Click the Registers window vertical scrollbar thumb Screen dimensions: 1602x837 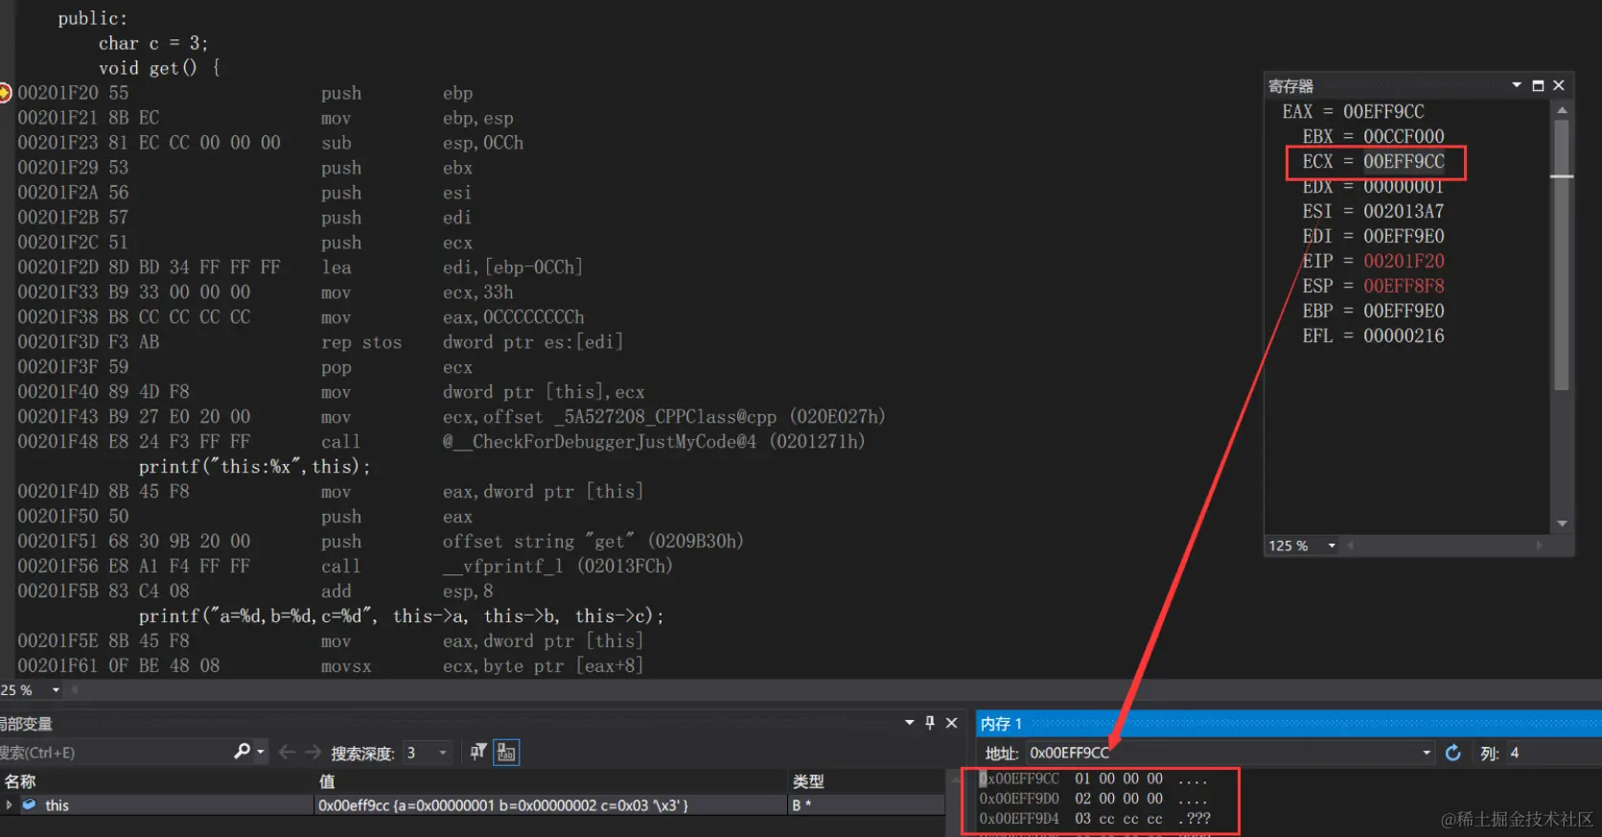coord(1562,254)
